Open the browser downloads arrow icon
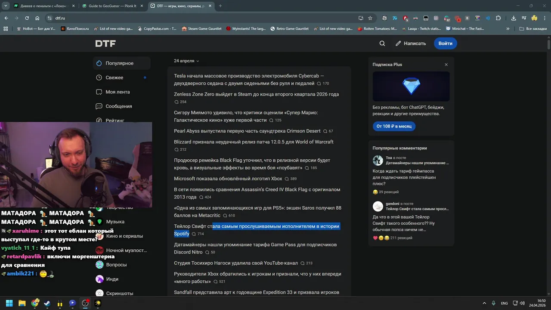The image size is (551, 310). [x=514, y=18]
